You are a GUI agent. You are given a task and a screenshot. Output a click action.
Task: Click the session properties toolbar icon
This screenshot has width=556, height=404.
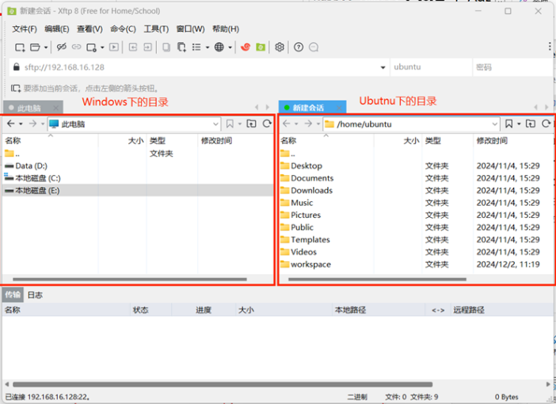(92, 48)
